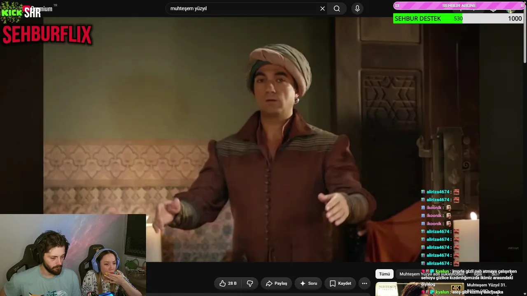The image size is (527, 296).
Task: Switch to the İlgili chip
Action: [x=478, y=274]
